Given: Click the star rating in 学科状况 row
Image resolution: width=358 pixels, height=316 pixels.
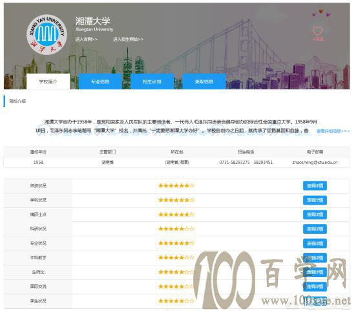Looking at the screenshot, I should tap(176, 200).
